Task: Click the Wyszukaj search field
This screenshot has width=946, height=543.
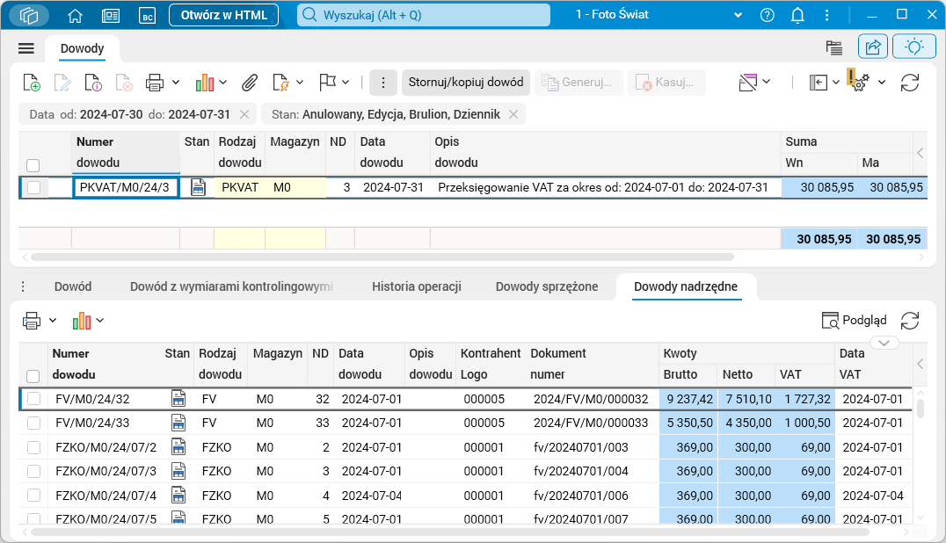Action: pos(422,15)
